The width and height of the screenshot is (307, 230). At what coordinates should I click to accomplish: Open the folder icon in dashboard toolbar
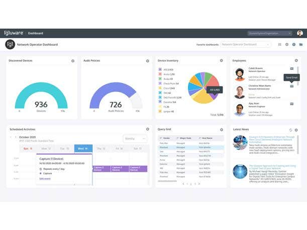(300, 45)
